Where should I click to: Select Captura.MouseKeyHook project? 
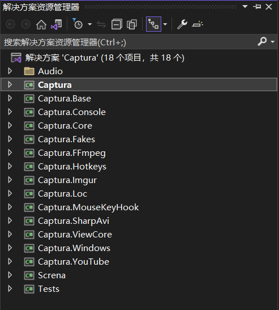88,207
